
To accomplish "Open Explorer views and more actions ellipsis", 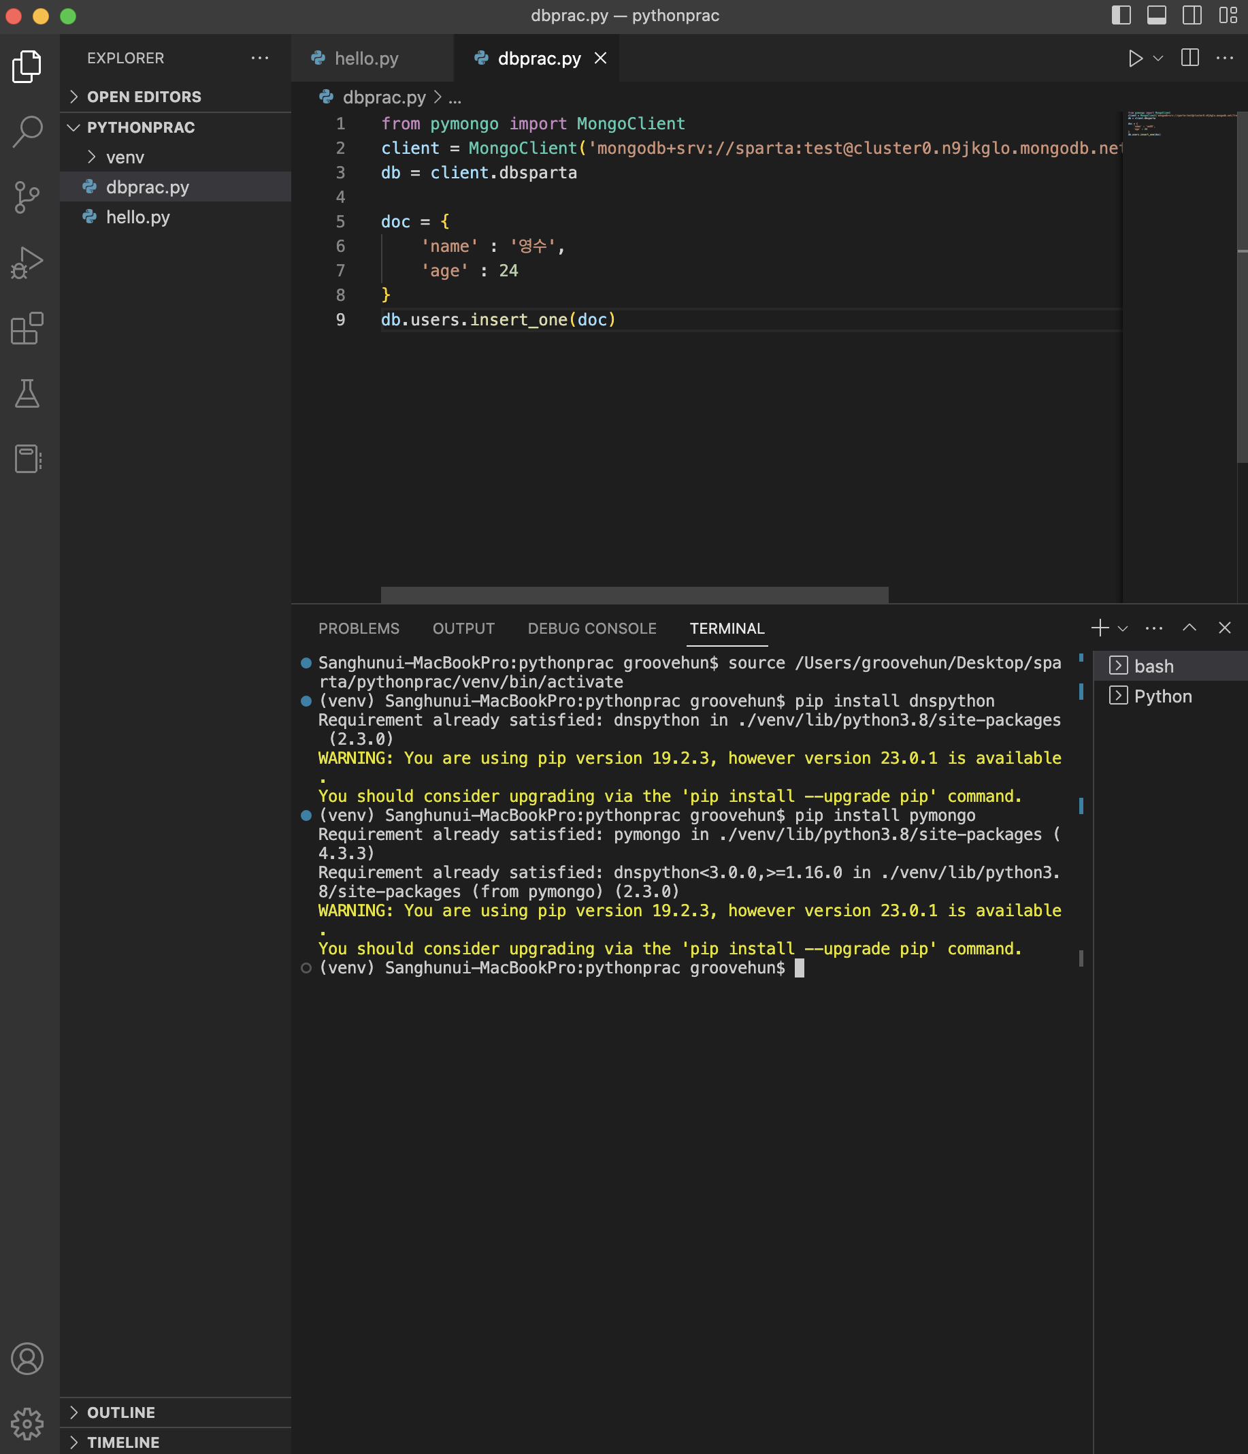I will click(260, 59).
